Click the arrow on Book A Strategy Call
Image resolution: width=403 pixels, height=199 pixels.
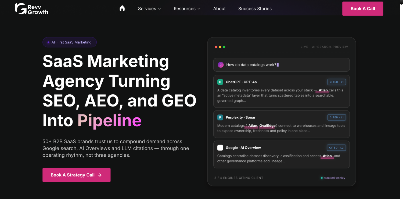[100, 175]
